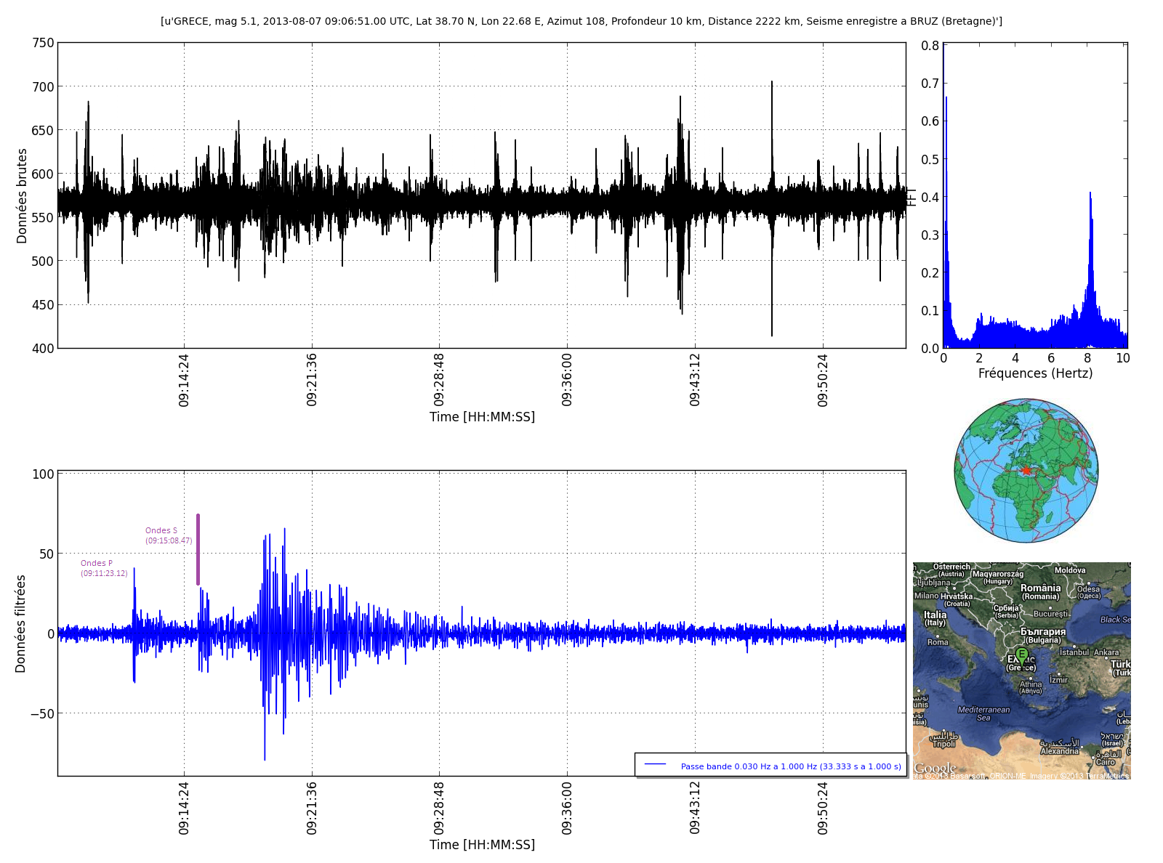Screen dimensions: 1163x863
Task: Click the blue line sample in legend
Action: 655,764
